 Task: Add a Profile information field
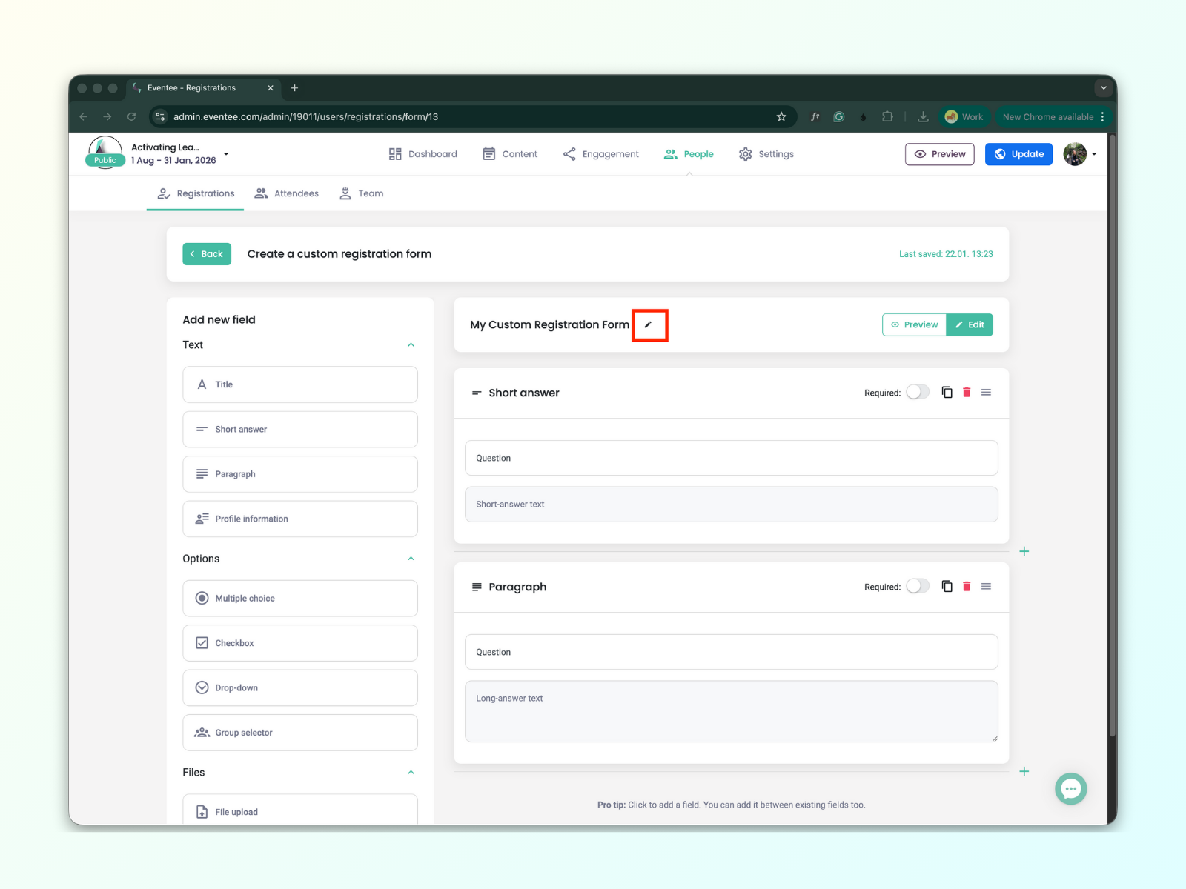tap(300, 519)
